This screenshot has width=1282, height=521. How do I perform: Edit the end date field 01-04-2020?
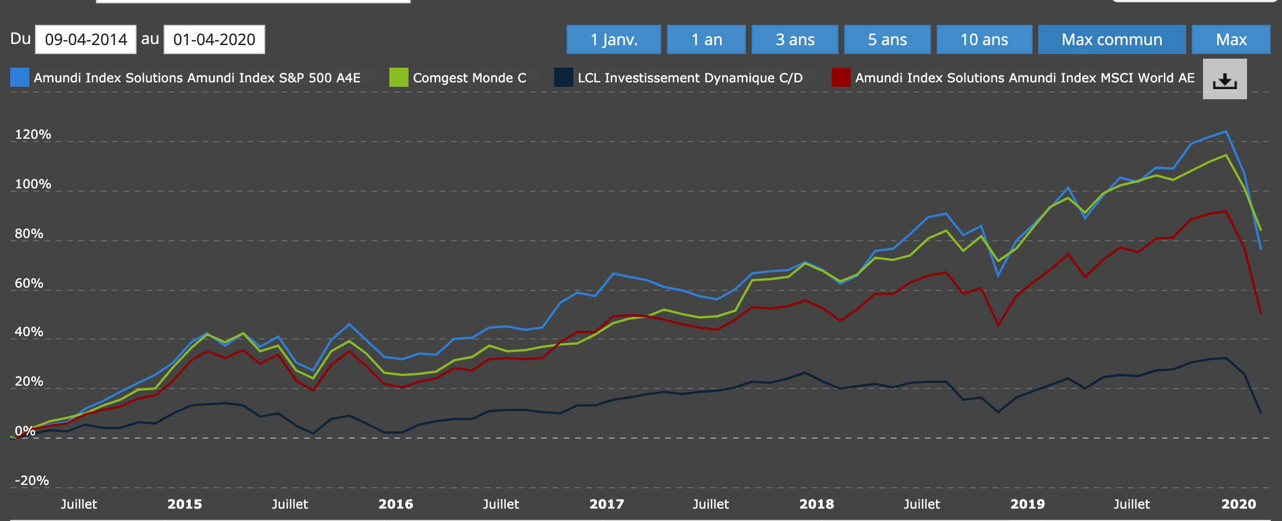214,39
